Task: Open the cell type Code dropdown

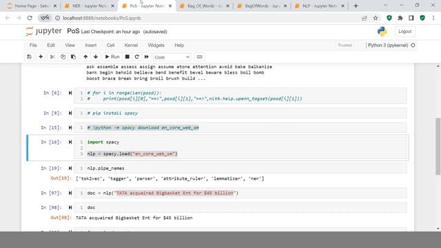Action: pos(172,57)
